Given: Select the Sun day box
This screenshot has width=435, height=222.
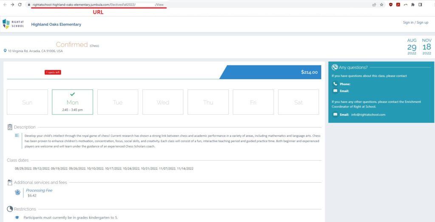Looking at the screenshot, I should coord(27,102).
